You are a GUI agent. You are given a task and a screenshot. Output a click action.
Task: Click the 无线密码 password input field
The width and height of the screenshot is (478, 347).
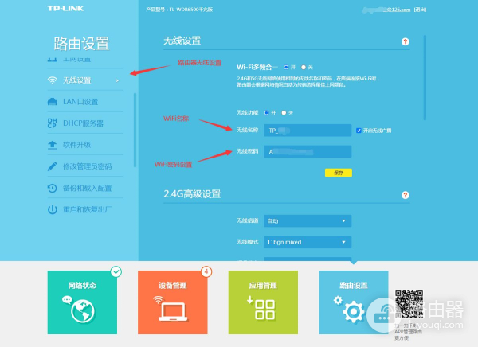[308, 151]
